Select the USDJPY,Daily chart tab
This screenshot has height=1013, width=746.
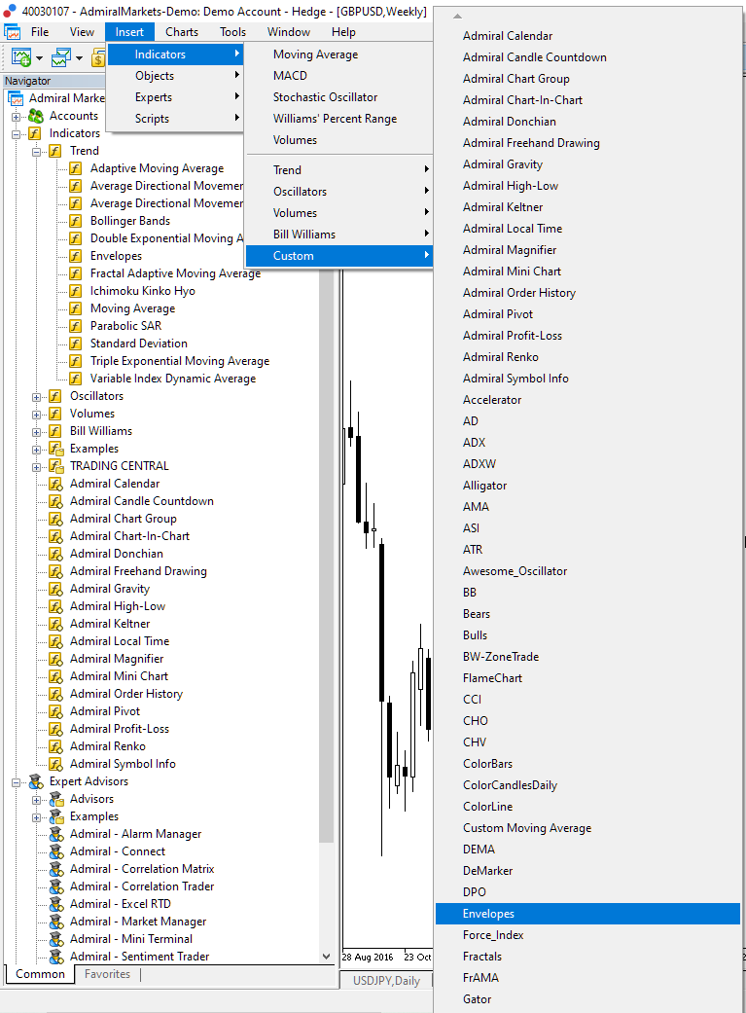pyautogui.click(x=386, y=981)
